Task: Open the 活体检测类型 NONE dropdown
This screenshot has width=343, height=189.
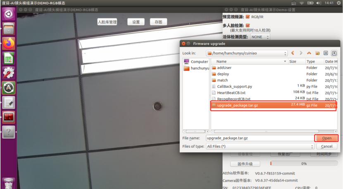Action: 260,37
